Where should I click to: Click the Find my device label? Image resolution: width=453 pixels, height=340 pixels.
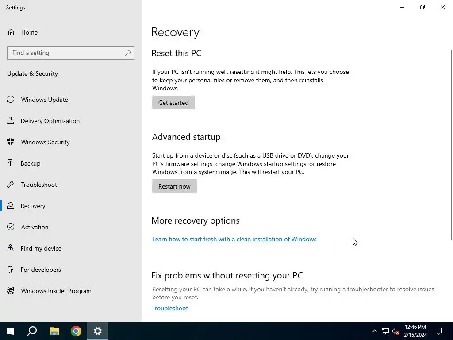[41, 248]
